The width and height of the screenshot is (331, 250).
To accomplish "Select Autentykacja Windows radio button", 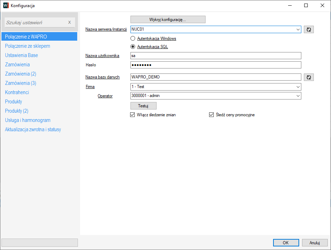I will 133,39.
